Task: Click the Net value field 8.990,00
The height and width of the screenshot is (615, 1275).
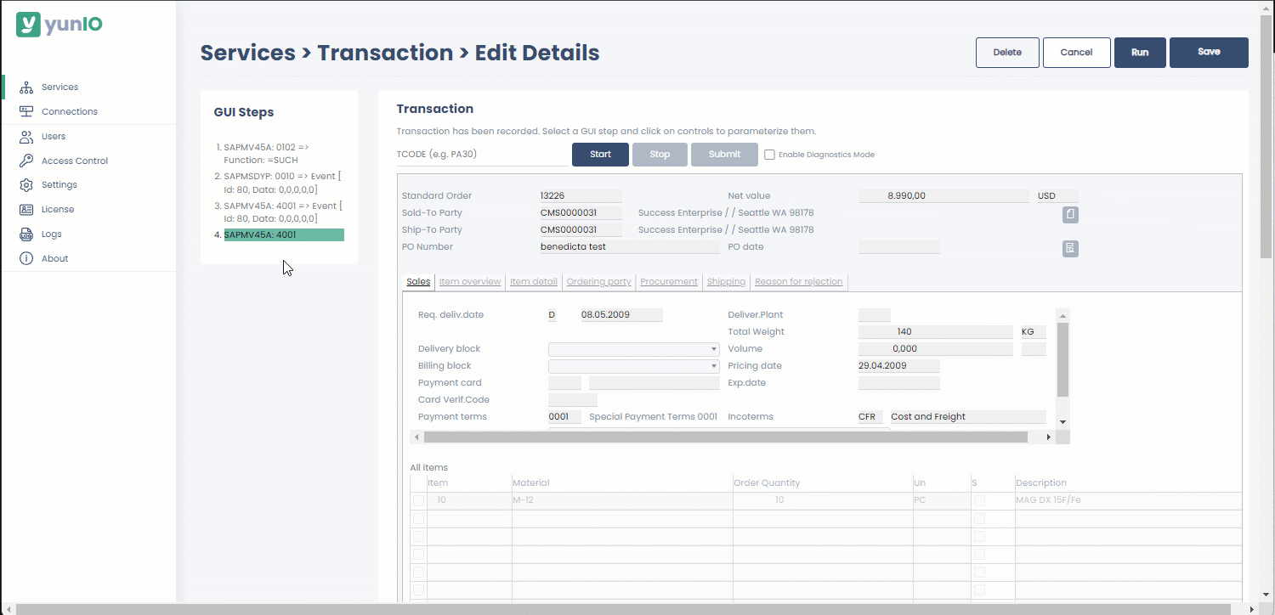Action: click(943, 196)
